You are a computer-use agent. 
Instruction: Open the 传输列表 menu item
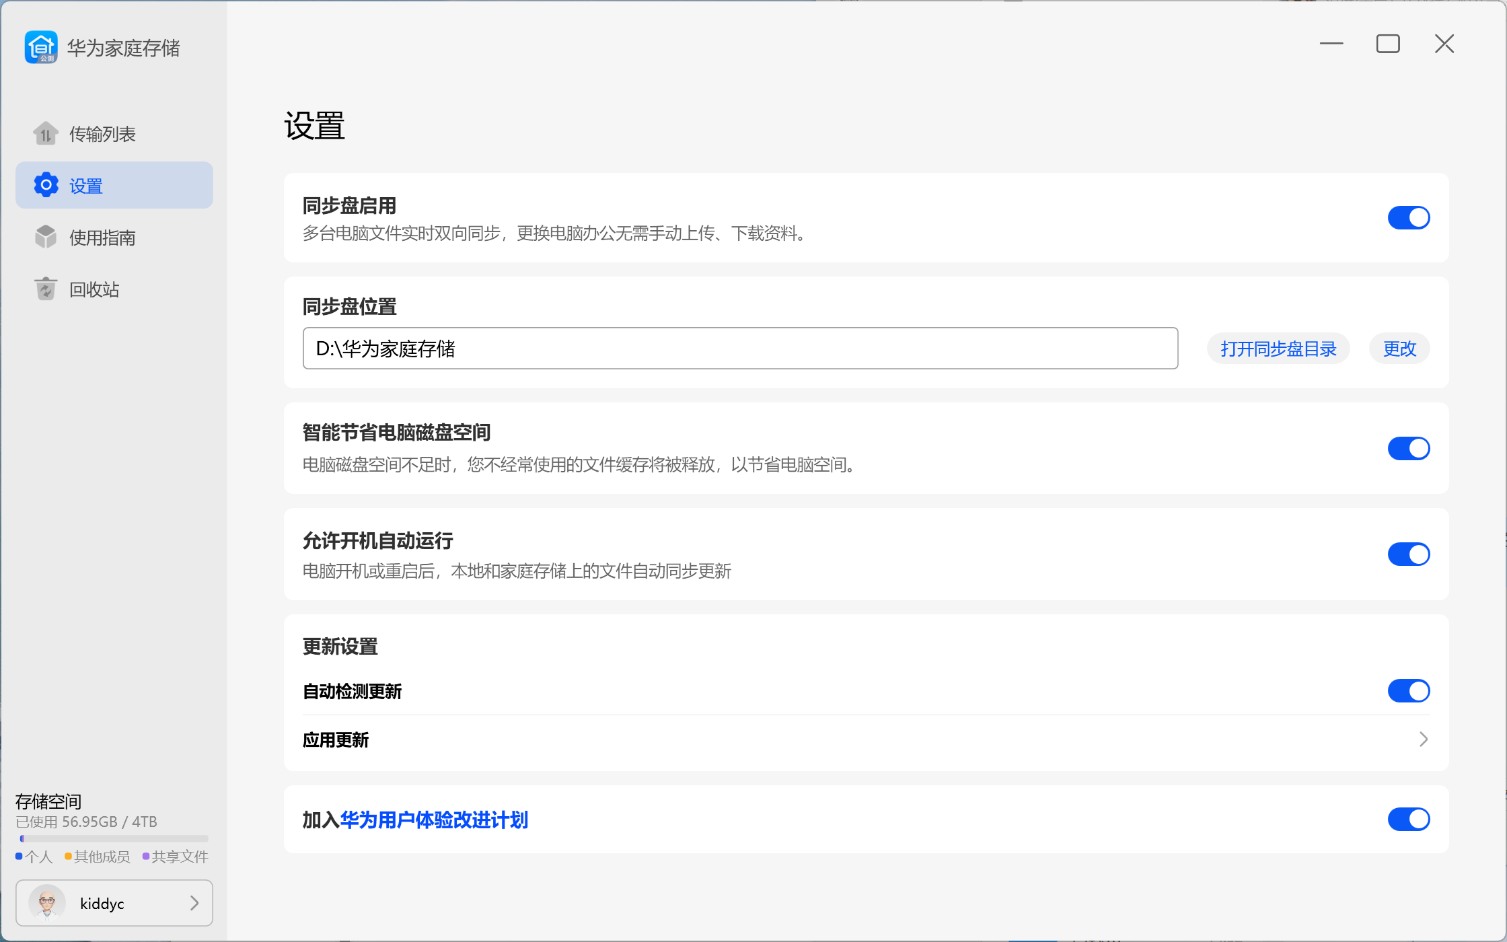point(114,133)
